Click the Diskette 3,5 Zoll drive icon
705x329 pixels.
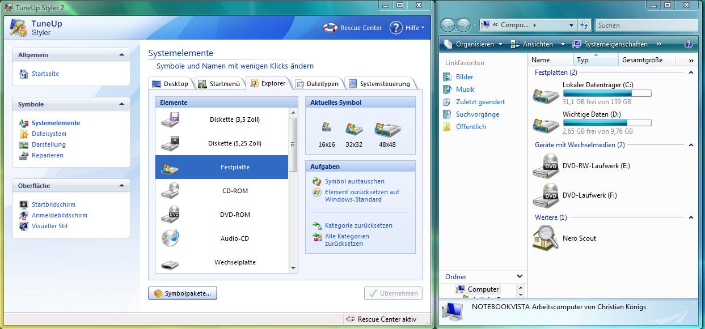pyautogui.click(x=170, y=119)
